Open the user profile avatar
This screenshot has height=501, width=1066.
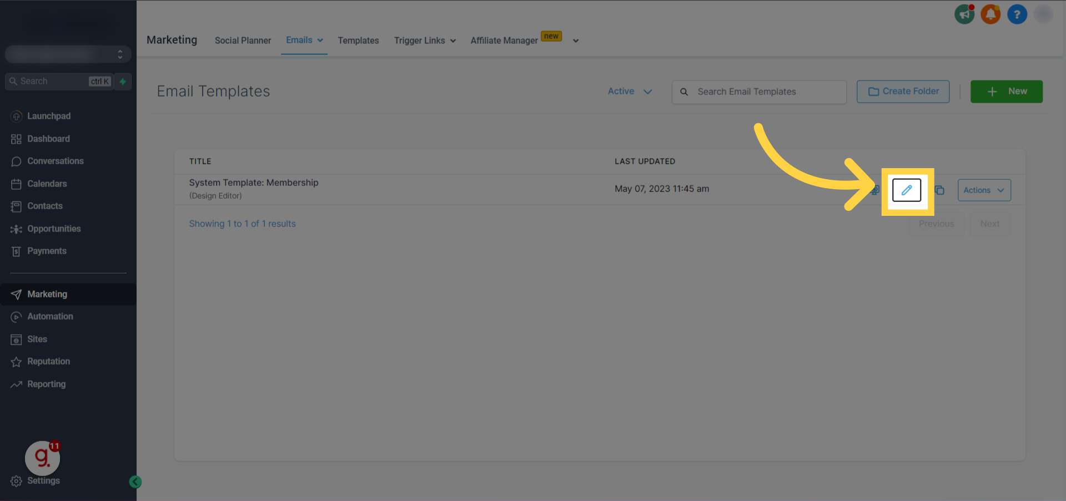[1044, 14]
